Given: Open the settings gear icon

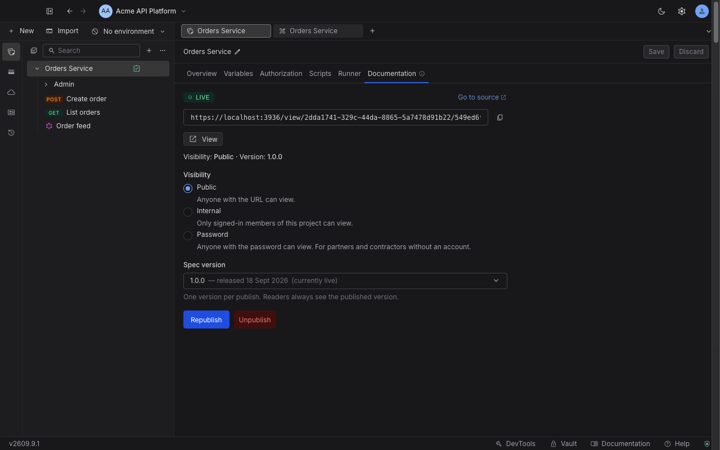Looking at the screenshot, I should [682, 11].
